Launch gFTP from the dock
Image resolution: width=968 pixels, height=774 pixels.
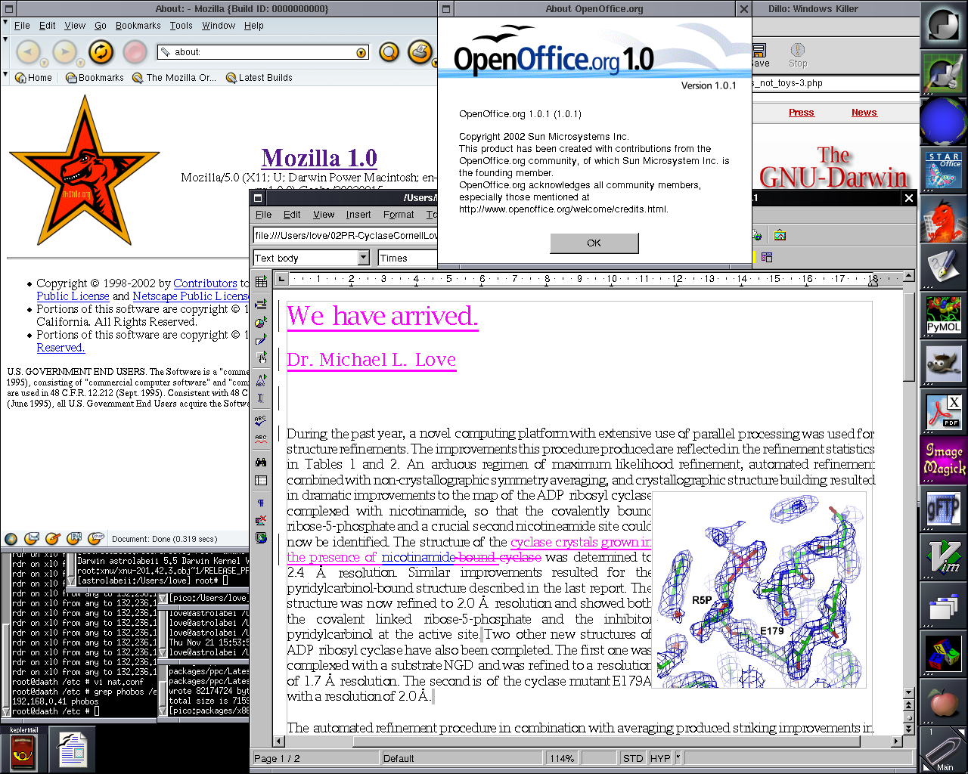click(x=943, y=509)
